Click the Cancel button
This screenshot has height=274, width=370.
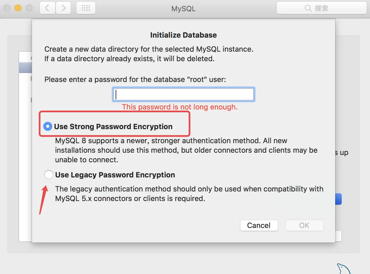pyautogui.click(x=259, y=225)
